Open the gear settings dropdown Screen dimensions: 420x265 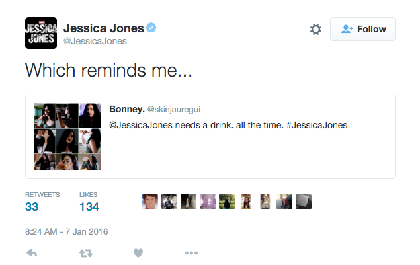coord(315,29)
